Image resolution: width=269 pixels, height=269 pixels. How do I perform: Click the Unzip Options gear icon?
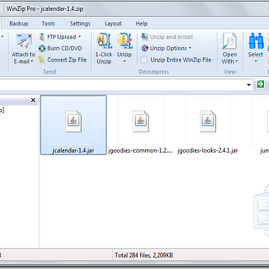point(145,48)
